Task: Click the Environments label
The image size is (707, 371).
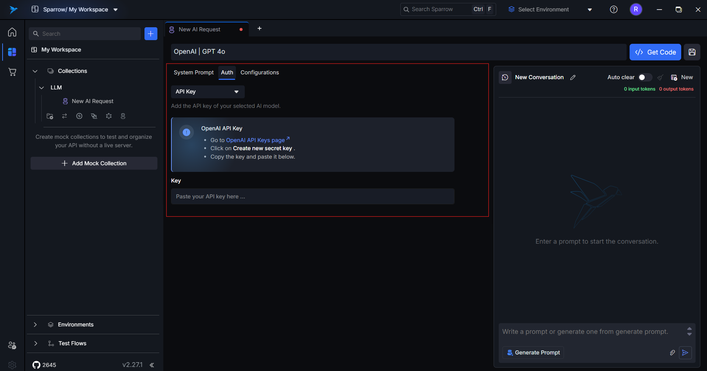Action: (76, 325)
